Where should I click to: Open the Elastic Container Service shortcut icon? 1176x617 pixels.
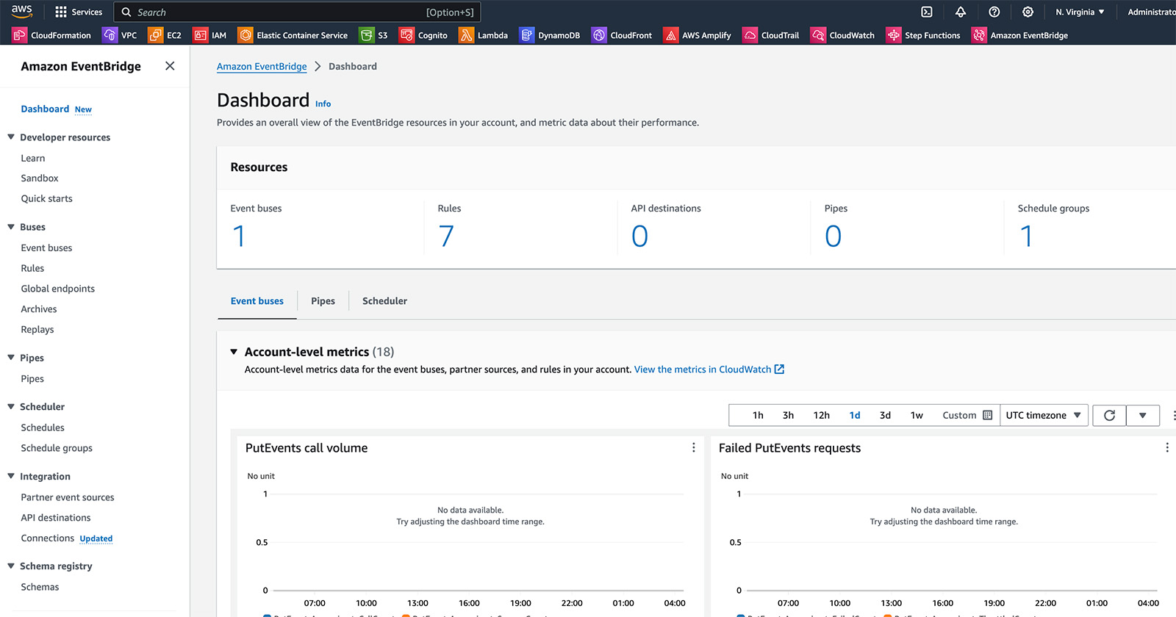coord(245,35)
